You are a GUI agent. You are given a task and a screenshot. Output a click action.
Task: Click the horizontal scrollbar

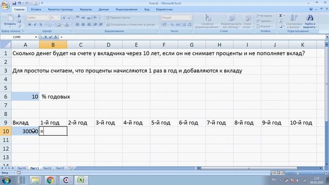coord(249,168)
